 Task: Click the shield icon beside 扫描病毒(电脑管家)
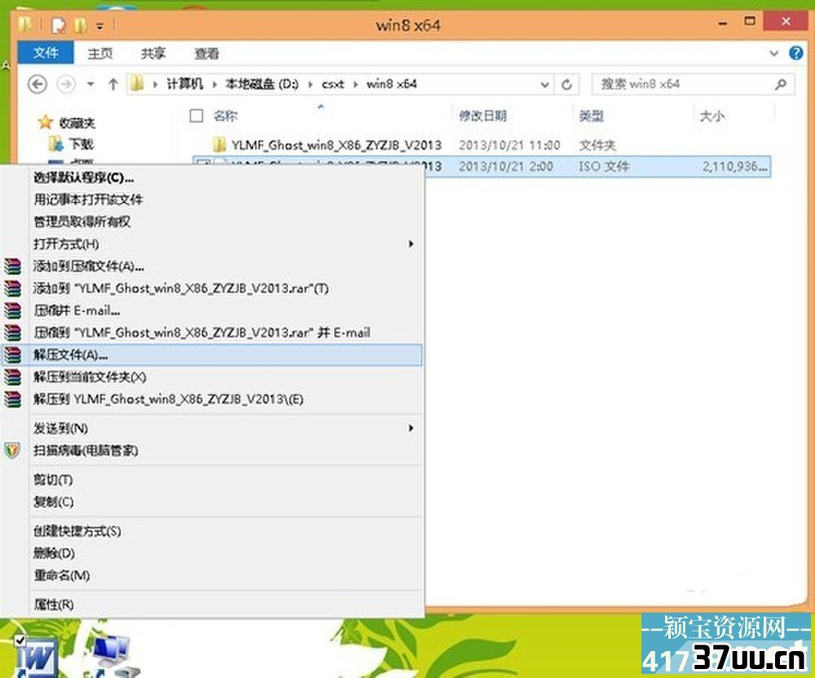pyautogui.click(x=12, y=450)
